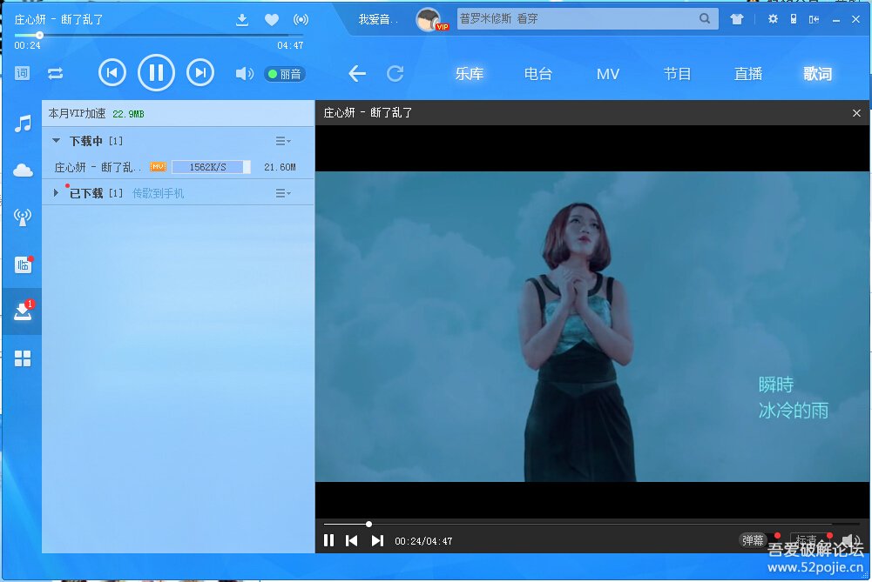
Task: Open the temporary list '临' sidebar icon
Action: click(x=24, y=264)
